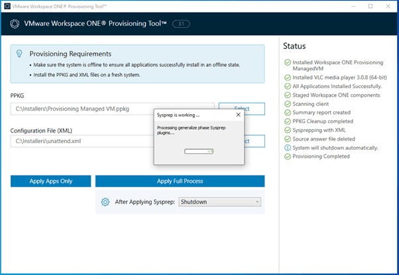Click 'Provisioning Completed' status text
Image resolution: width=399 pixels, height=275 pixels.
coord(321,156)
